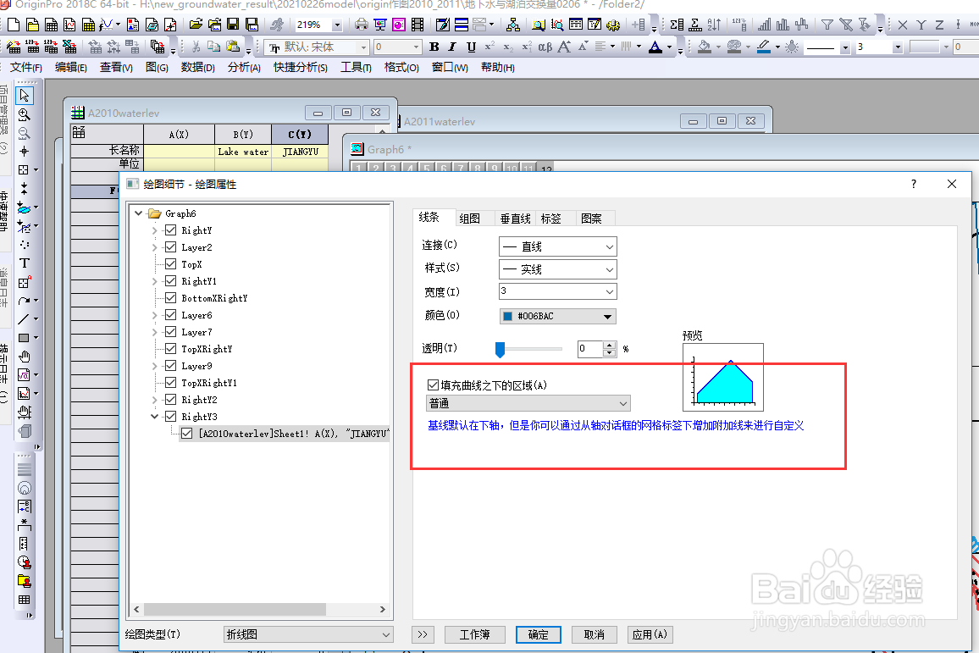Click the set as X column icon

pyautogui.click(x=902, y=25)
